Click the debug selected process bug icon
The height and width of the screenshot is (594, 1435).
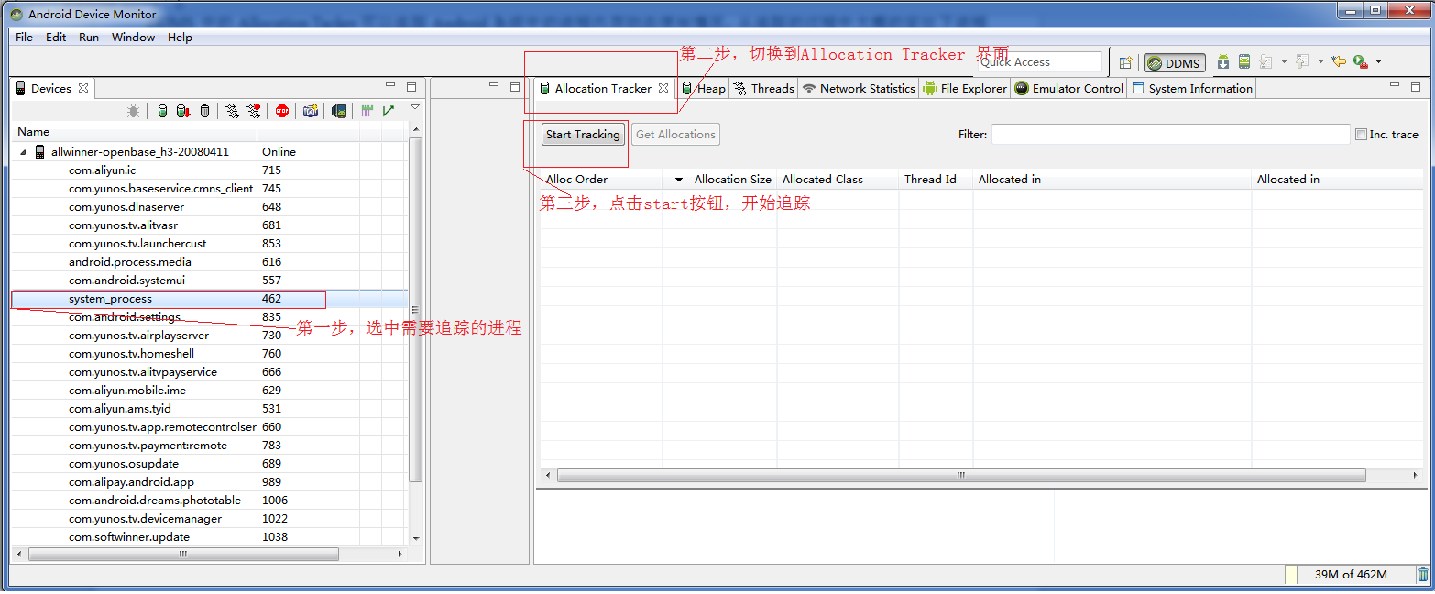[x=134, y=111]
